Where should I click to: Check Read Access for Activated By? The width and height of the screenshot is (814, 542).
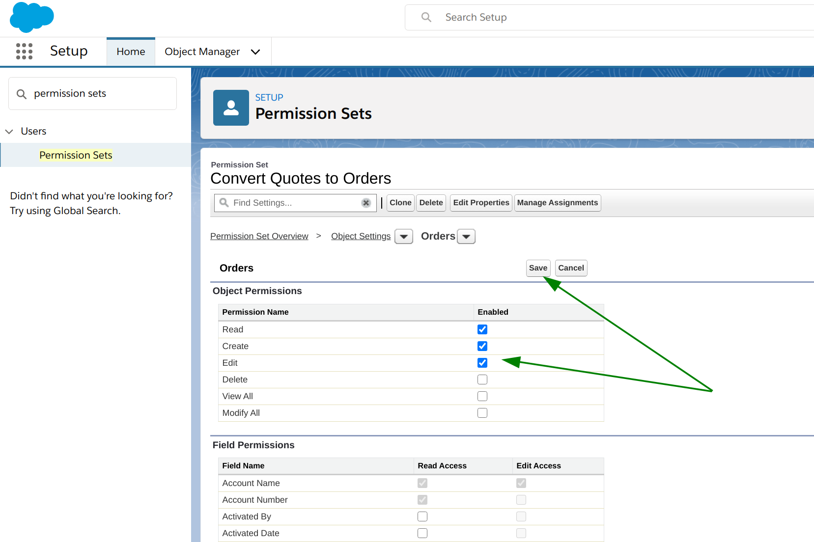422,516
